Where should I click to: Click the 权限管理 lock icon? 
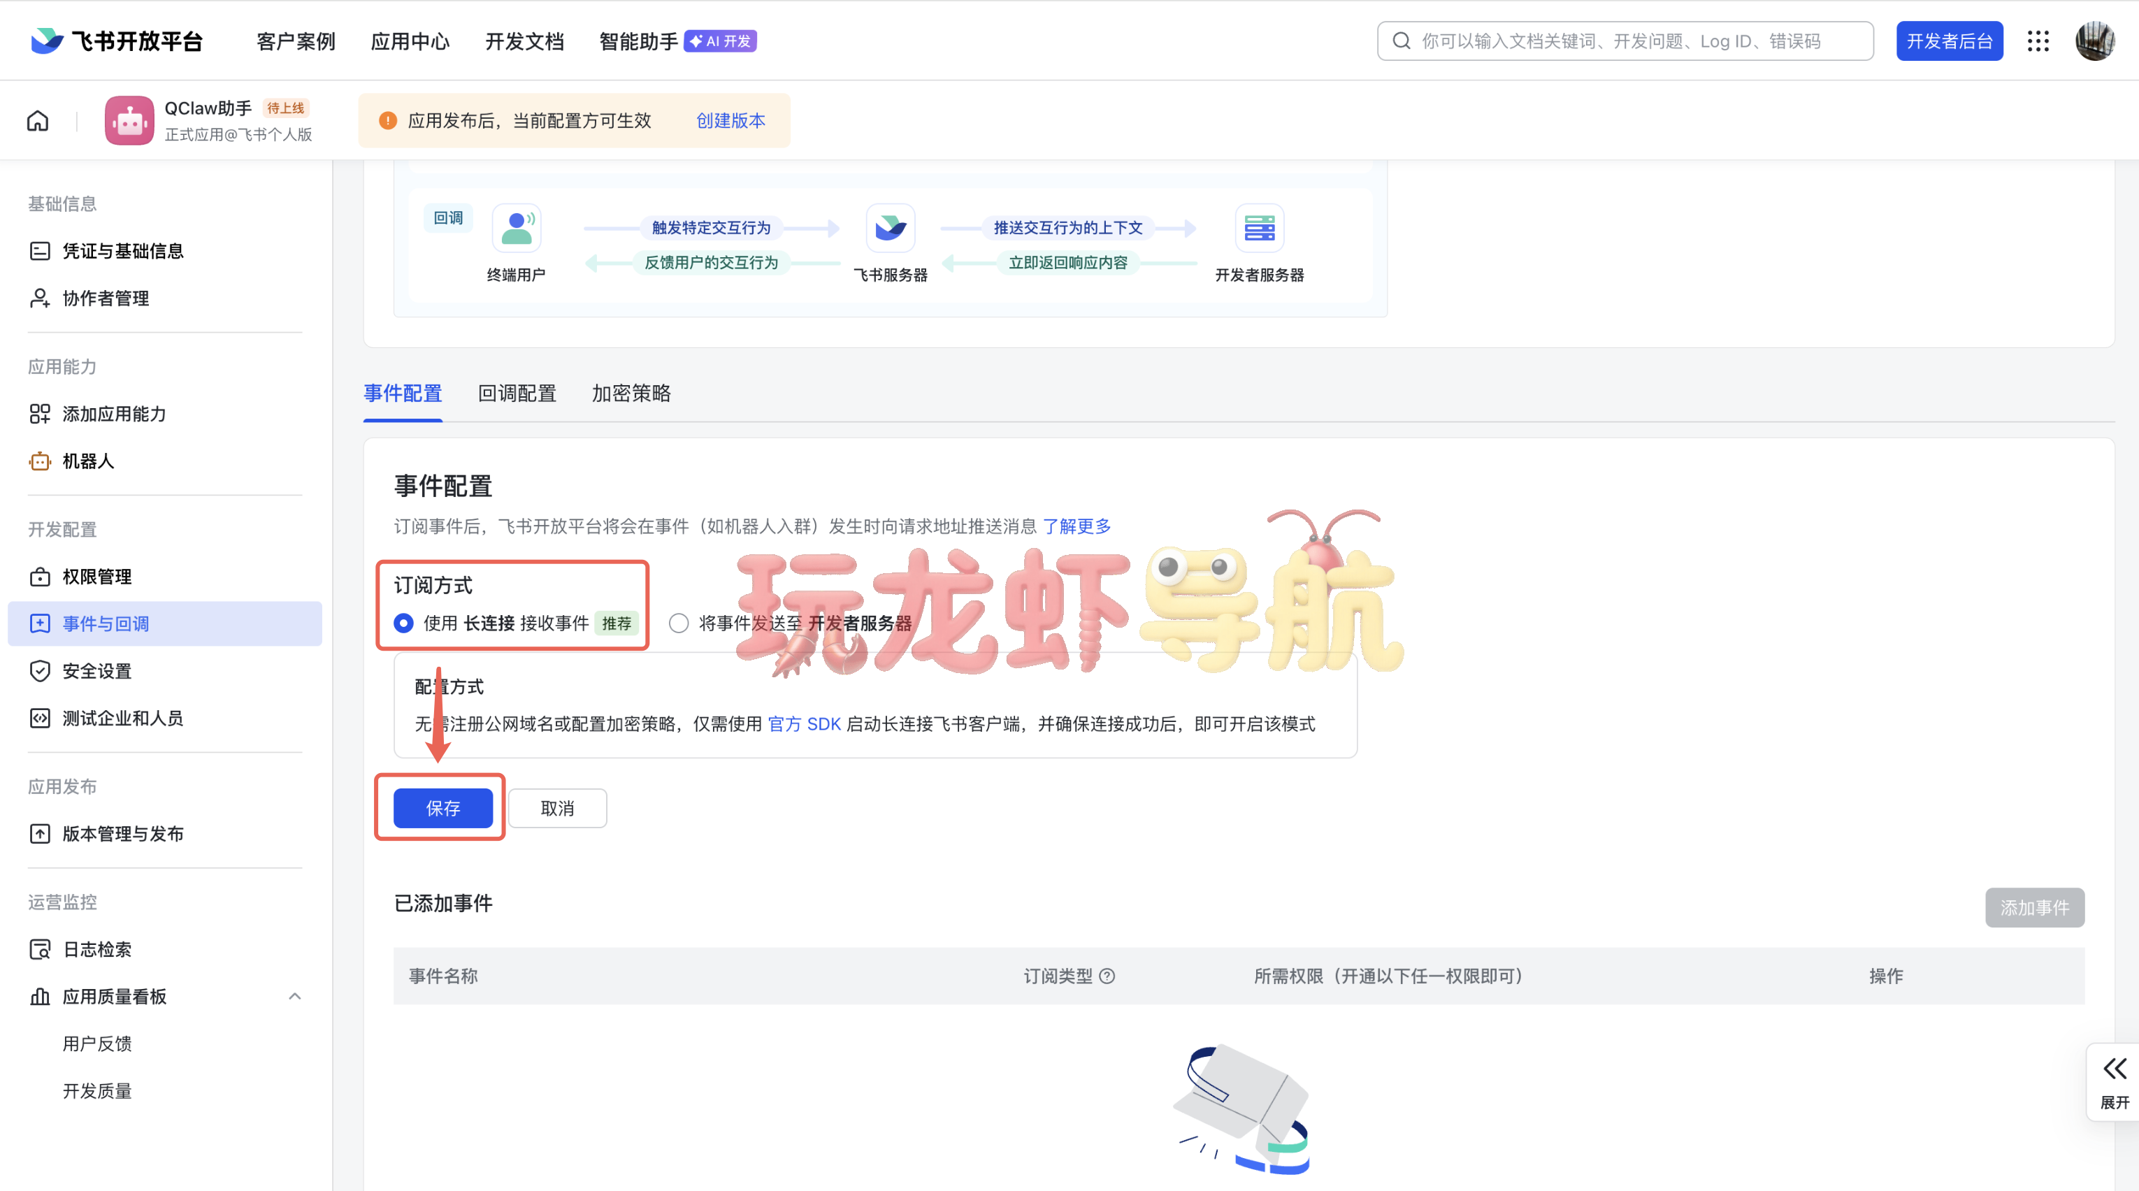point(40,577)
